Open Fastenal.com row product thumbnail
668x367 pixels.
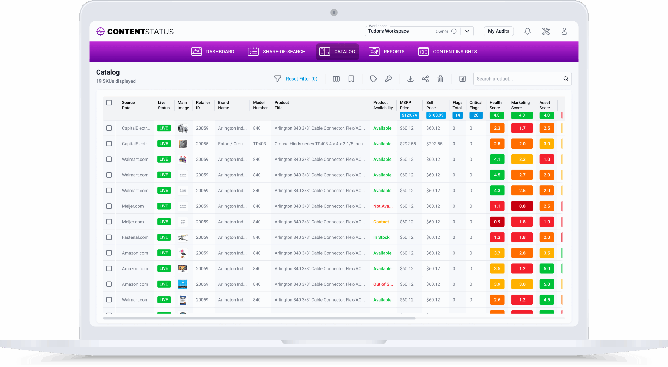pos(183,237)
